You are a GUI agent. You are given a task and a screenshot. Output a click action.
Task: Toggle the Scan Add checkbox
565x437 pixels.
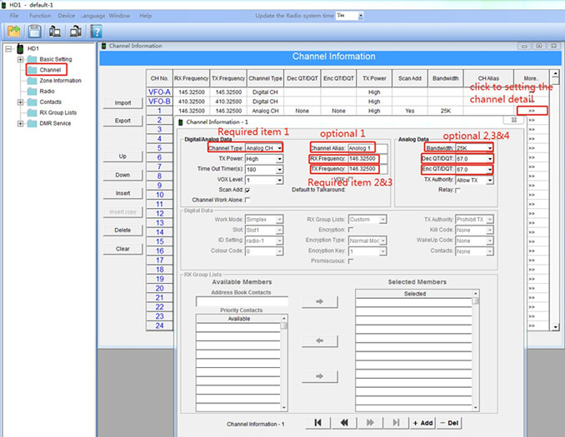(247, 190)
